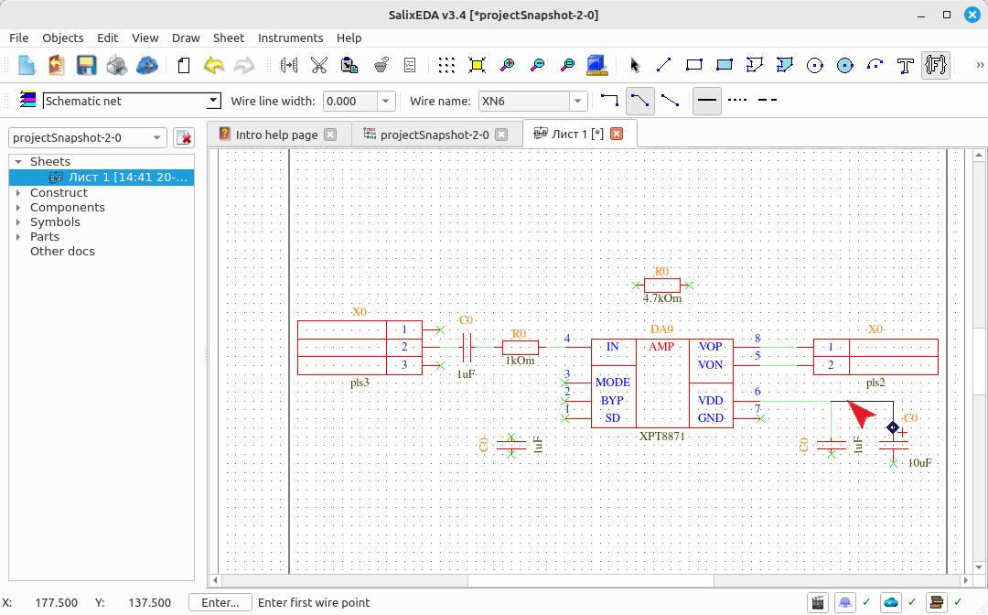The image size is (988, 615).
Task: Toggle the 45-degree wire mode
Action: [640, 101]
